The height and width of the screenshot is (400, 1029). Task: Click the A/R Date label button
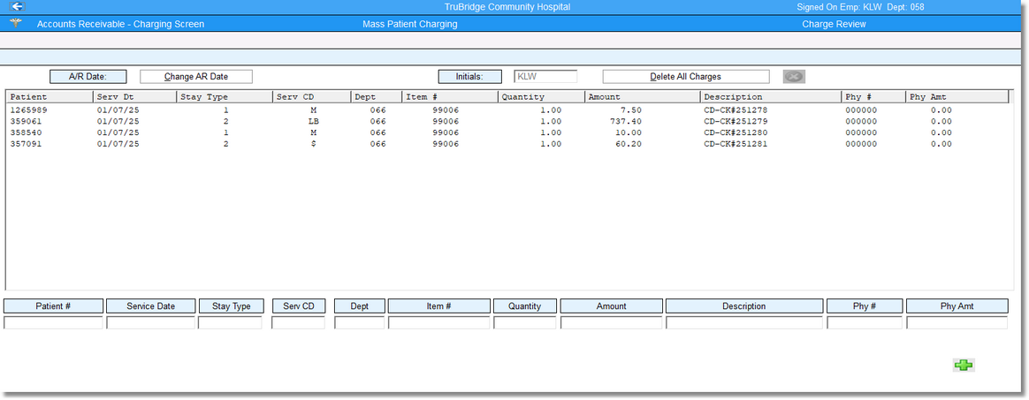tap(88, 77)
